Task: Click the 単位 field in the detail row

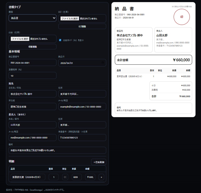Action: [x=65, y=177]
